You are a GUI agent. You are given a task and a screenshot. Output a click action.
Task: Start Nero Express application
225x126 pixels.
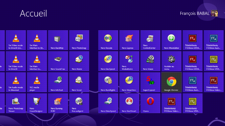pyautogui.click(x=129, y=40)
